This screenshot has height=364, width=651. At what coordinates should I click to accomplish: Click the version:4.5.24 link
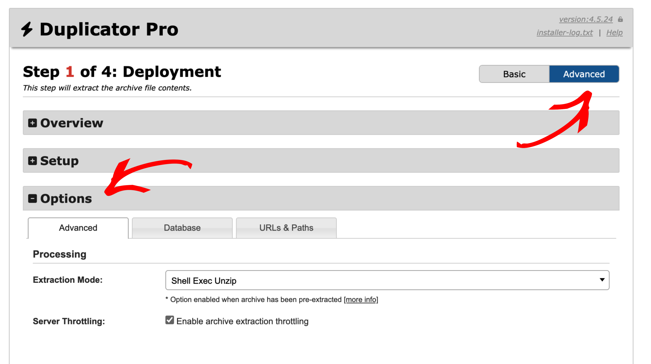(x=586, y=19)
